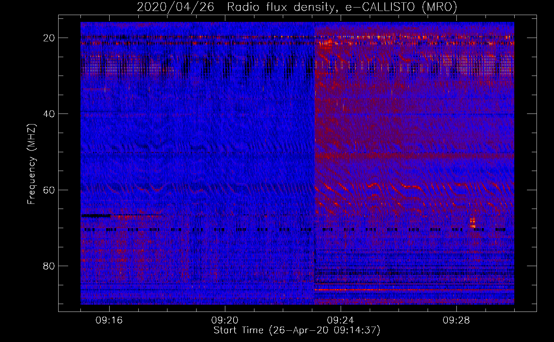
Task: Click the 60 MHz frequency tick label
Action: click(49, 190)
